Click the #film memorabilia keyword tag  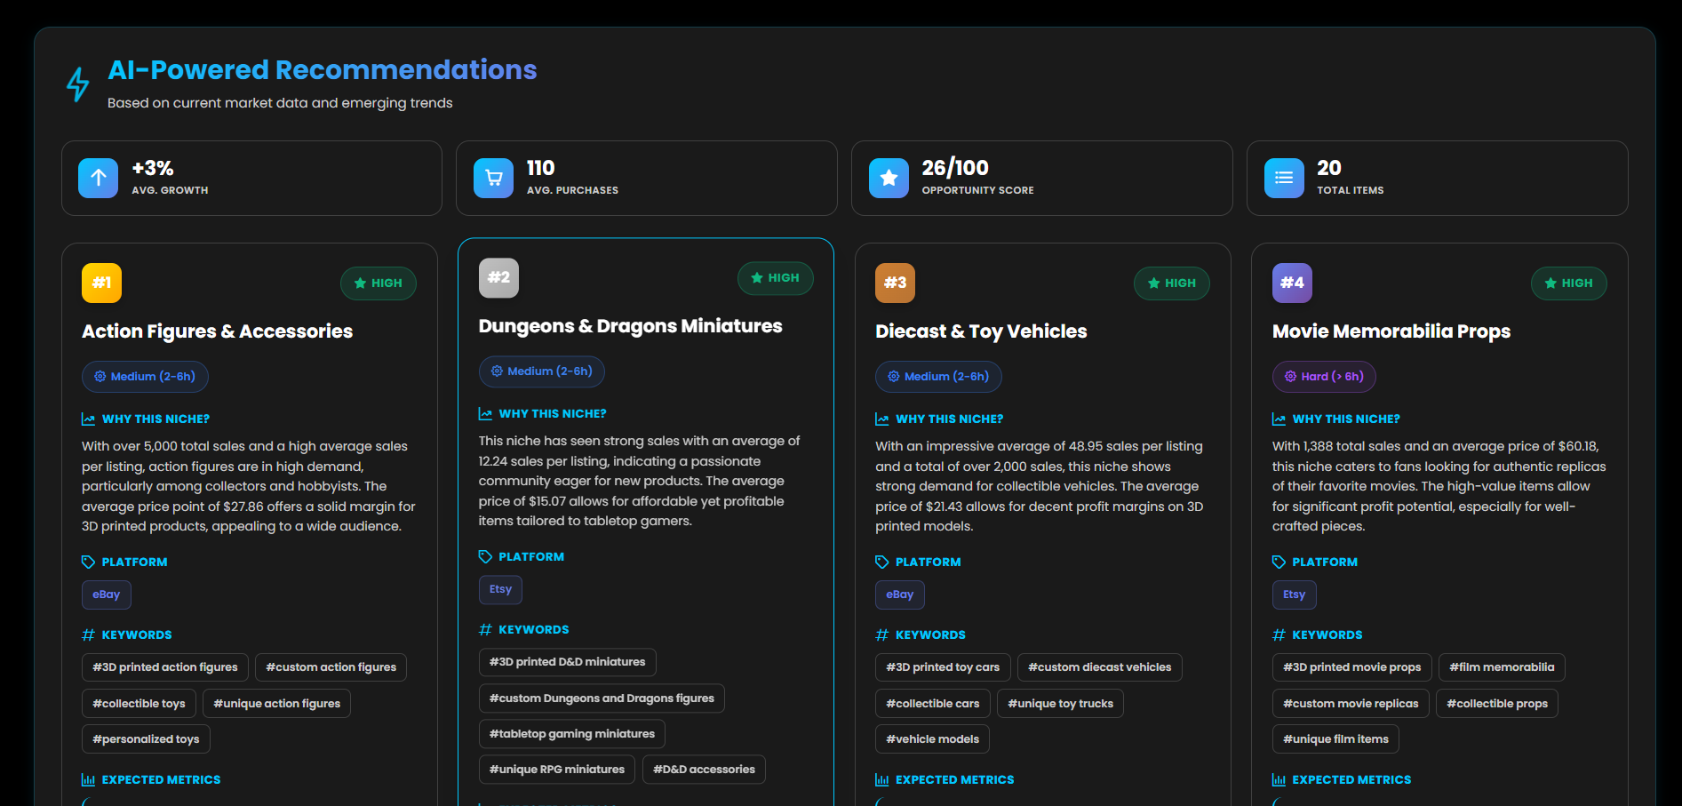click(1502, 666)
